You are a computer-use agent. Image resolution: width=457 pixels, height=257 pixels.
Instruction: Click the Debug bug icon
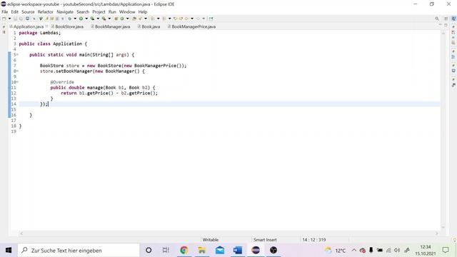(x=70, y=19)
